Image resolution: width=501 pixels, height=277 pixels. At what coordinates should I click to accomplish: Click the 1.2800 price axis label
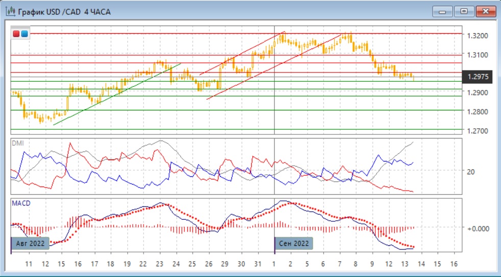[476, 111]
